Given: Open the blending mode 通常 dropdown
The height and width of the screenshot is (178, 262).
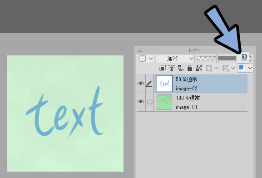Looking at the screenshot, I should pos(175,59).
